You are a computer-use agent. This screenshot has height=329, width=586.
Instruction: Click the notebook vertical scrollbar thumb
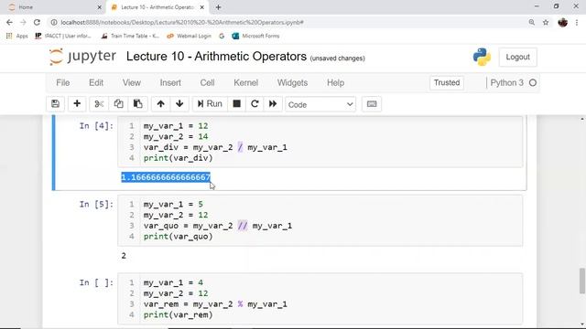click(582, 281)
